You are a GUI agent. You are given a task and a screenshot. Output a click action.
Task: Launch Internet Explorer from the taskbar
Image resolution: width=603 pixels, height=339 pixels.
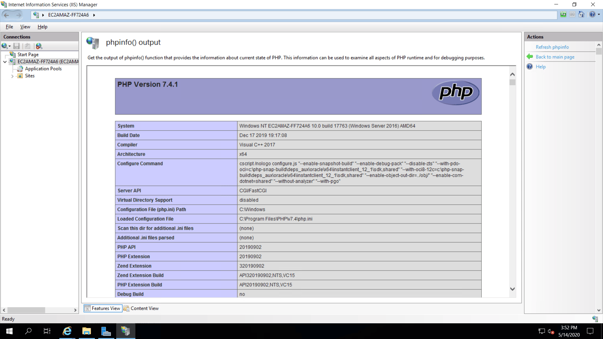click(67, 331)
